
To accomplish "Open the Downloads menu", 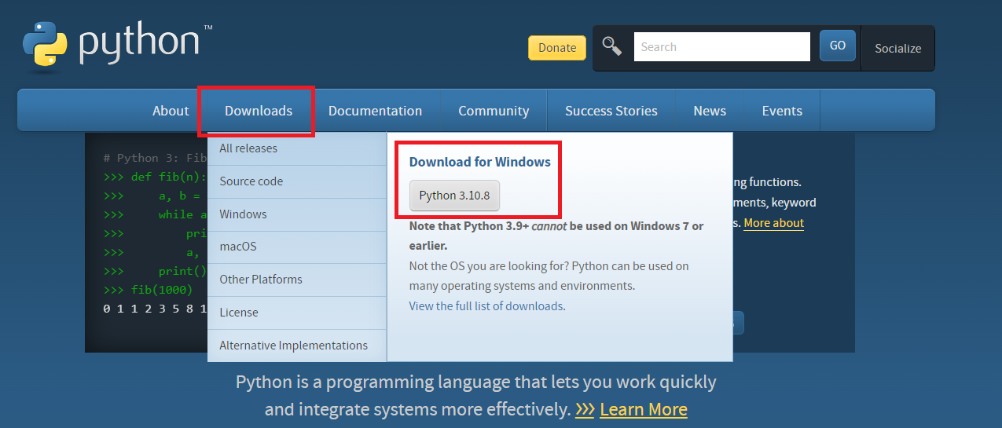I will point(259,111).
